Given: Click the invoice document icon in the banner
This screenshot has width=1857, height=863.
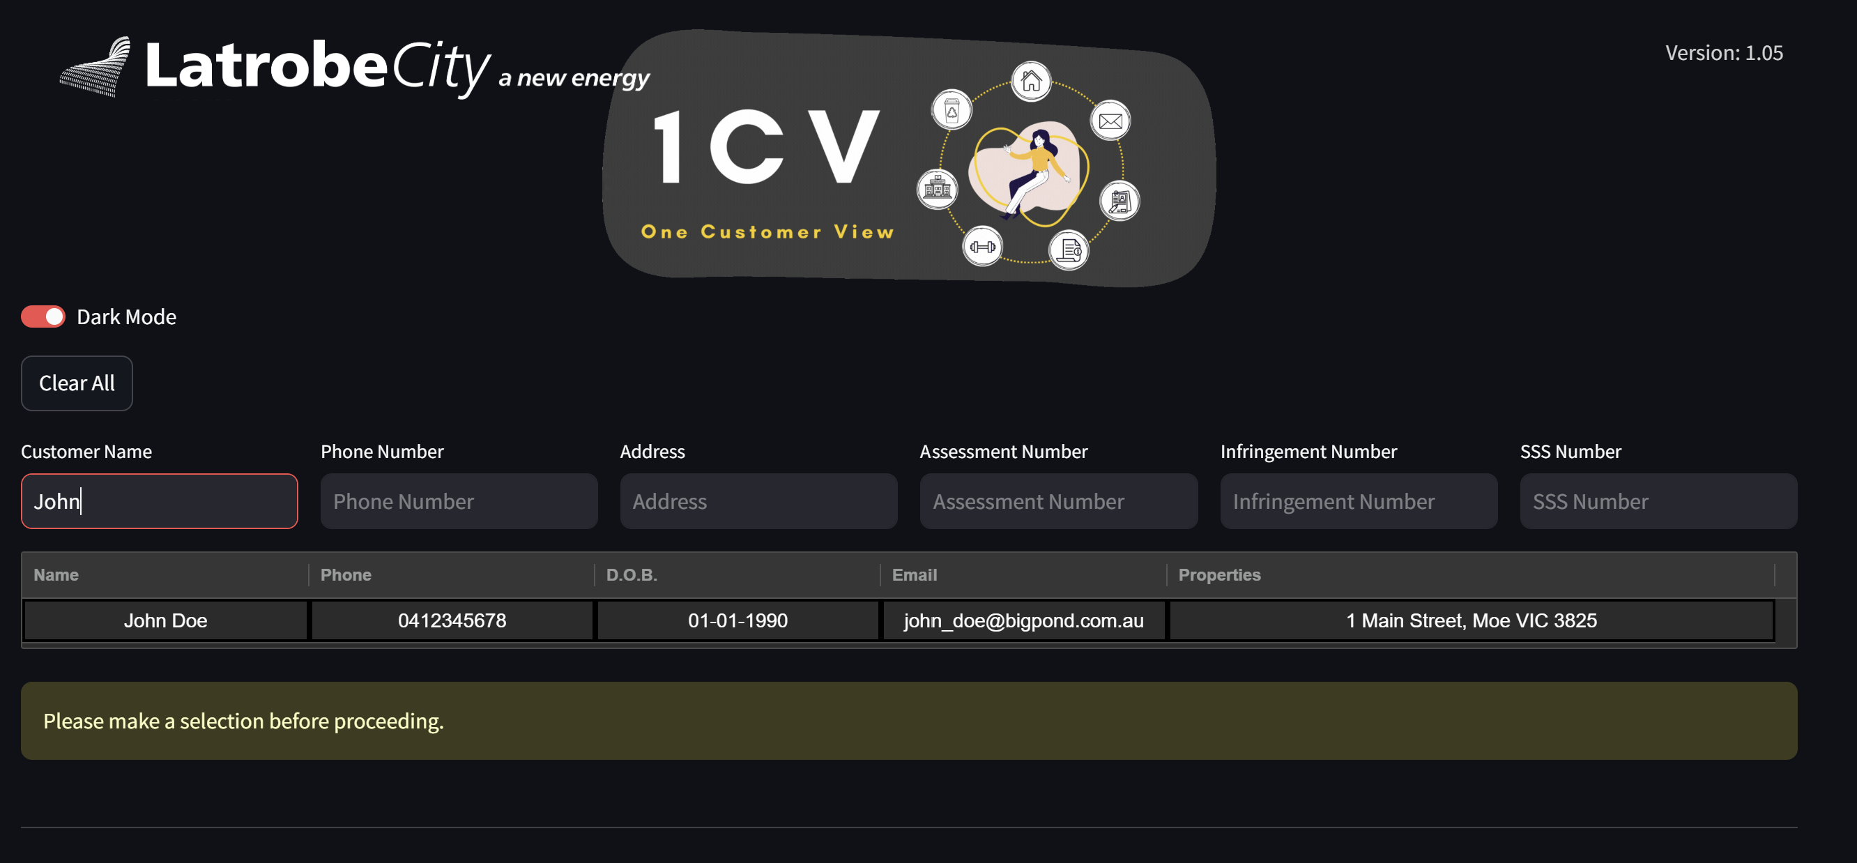Looking at the screenshot, I should (1069, 250).
